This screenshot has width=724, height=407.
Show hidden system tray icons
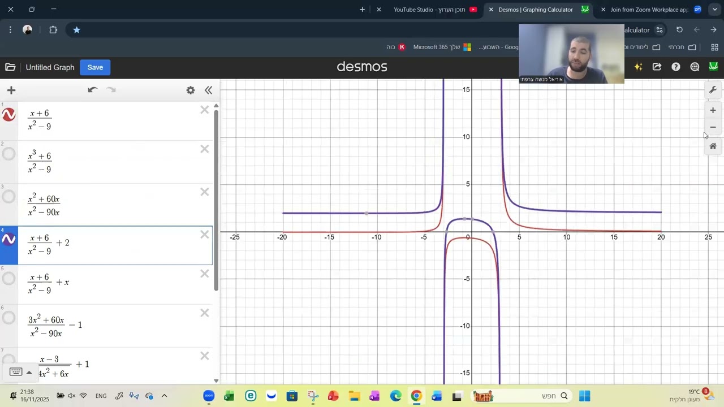coord(165,396)
